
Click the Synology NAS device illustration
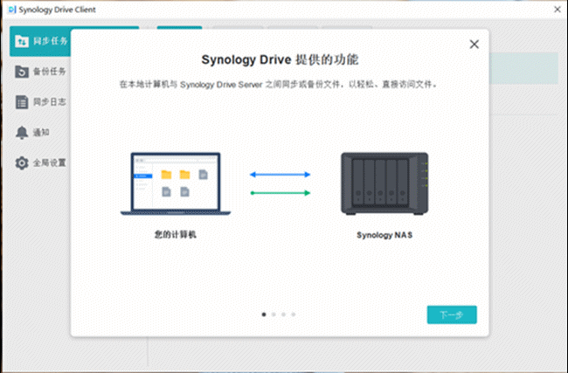pyautogui.click(x=384, y=183)
